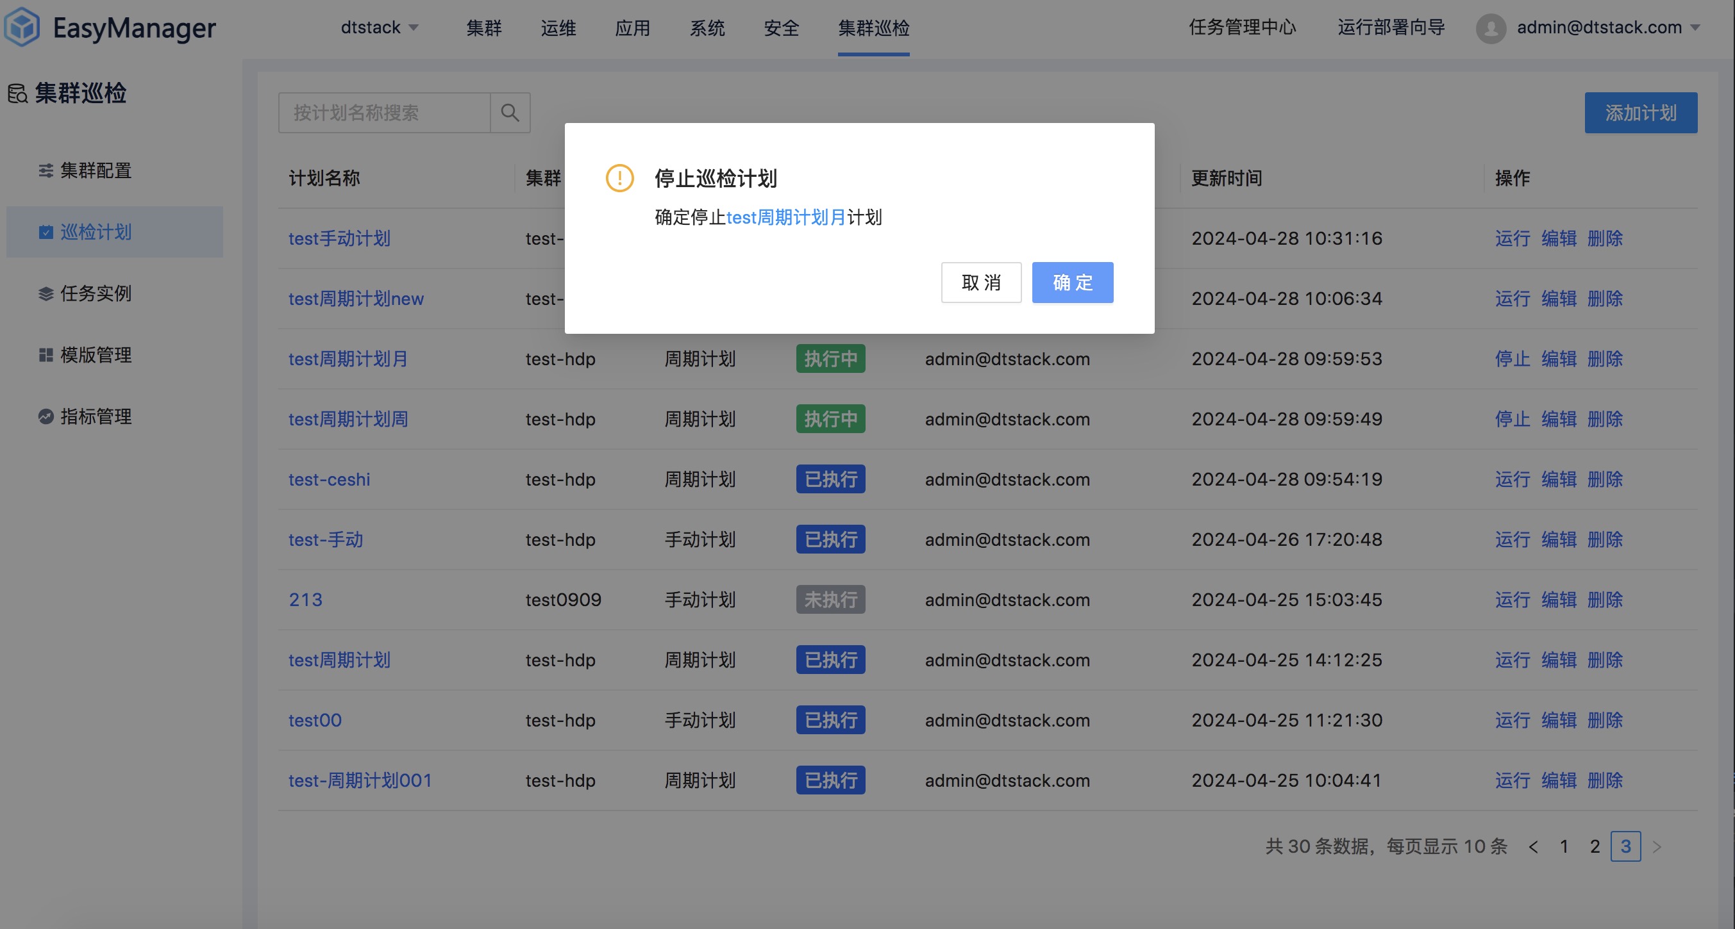Image resolution: width=1735 pixels, height=929 pixels.
Task: Open plan test周期计划new
Action: click(x=356, y=298)
